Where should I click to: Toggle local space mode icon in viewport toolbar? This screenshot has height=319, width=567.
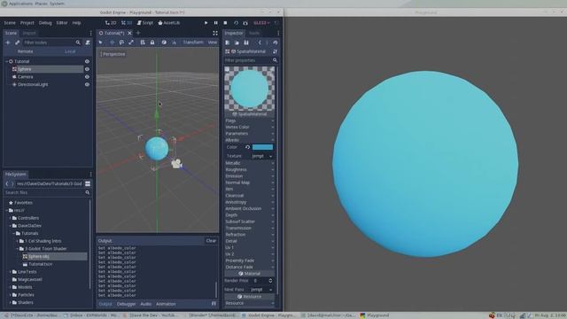(164, 43)
